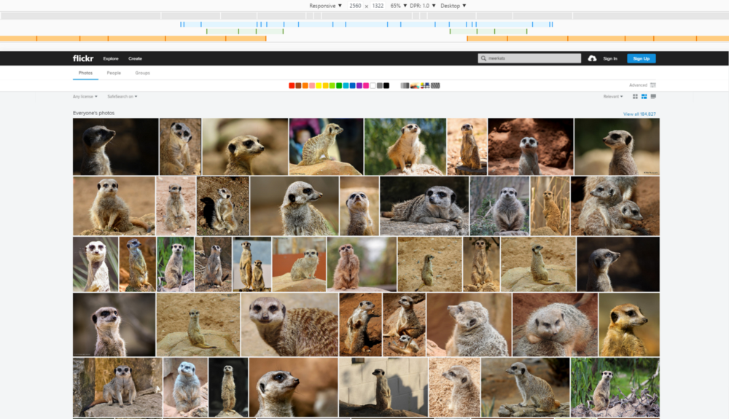Expand the SafeSearch on dropdown
The height and width of the screenshot is (419, 729).
coord(122,96)
